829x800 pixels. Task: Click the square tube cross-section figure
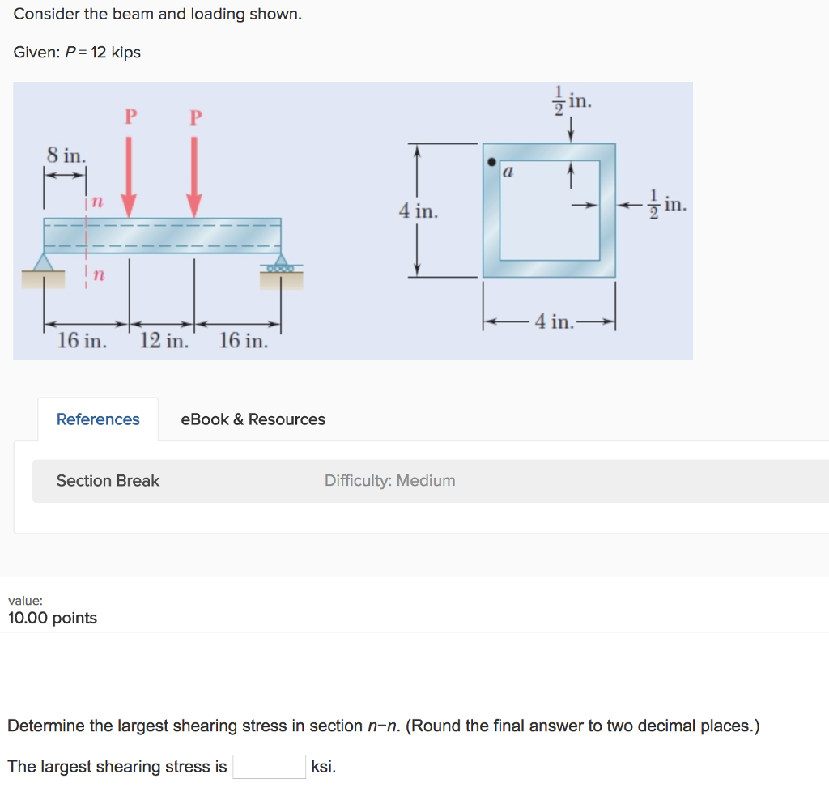[x=551, y=211]
